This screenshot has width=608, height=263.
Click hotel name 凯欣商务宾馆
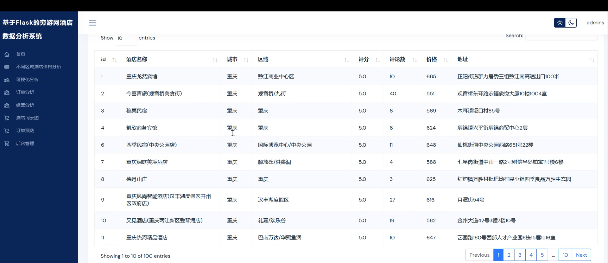pos(142,128)
